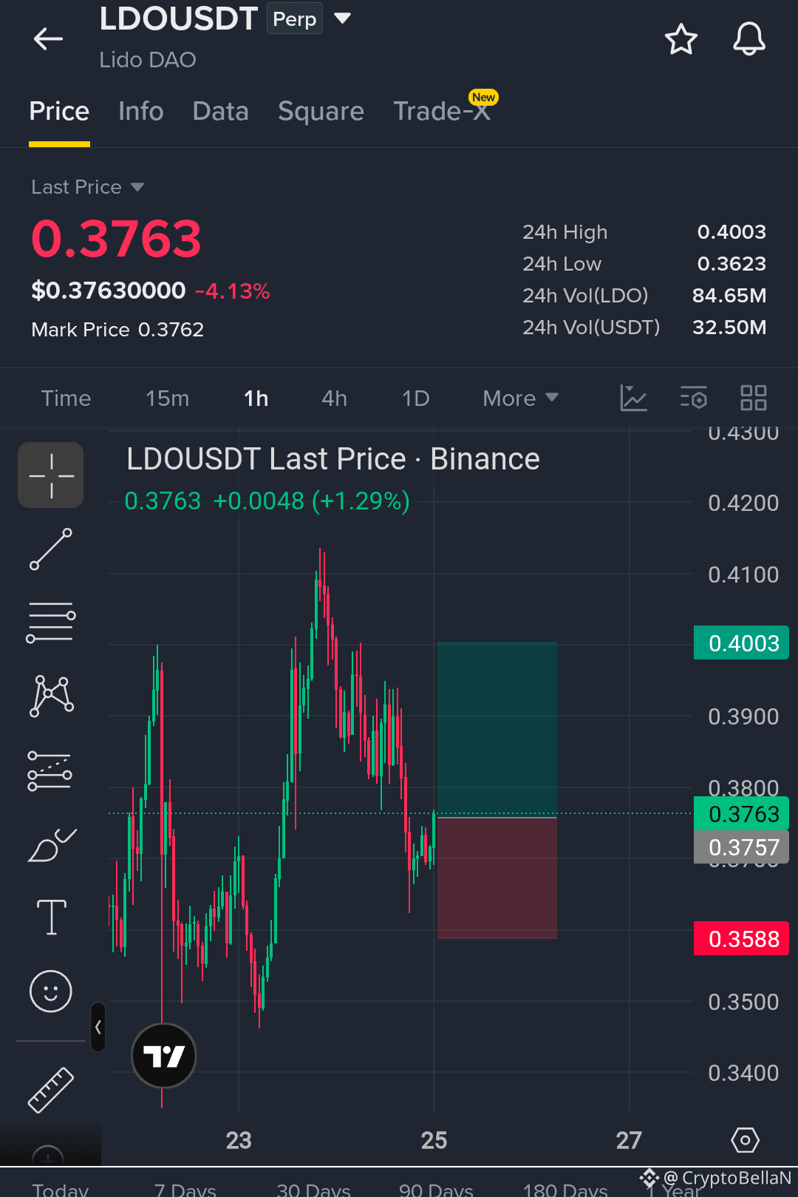798x1197 pixels.
Task: Select the 1D chart interval
Action: pyautogui.click(x=415, y=399)
